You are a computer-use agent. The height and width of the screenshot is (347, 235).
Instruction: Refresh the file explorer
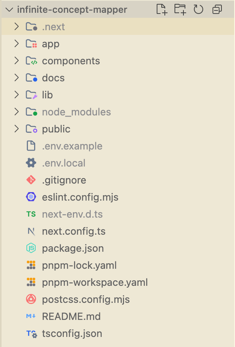coord(199,9)
